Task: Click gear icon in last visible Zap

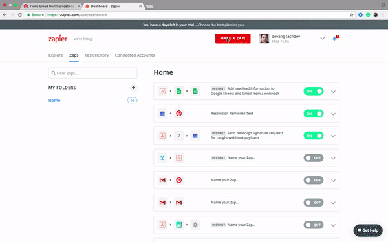Action: [x=195, y=225]
